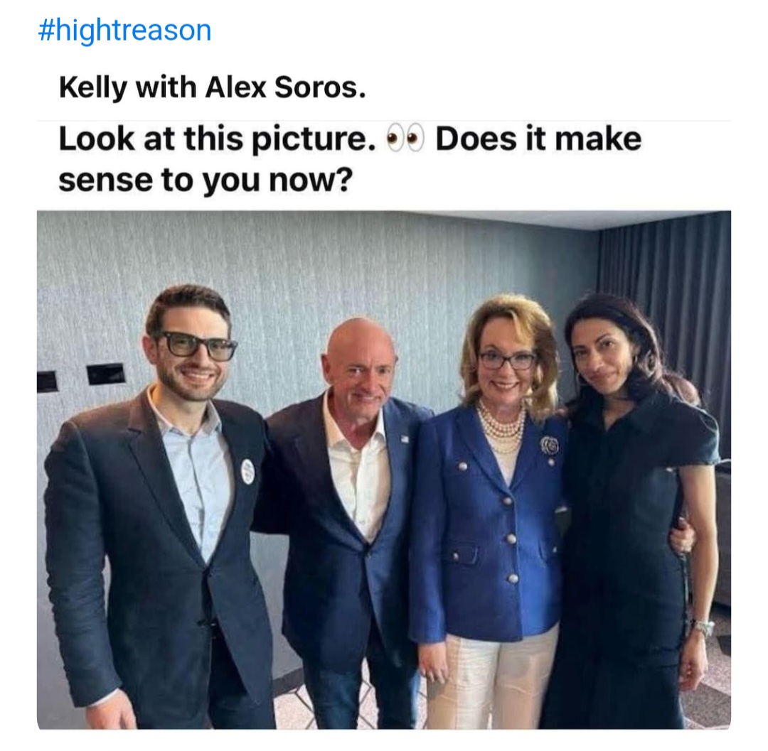This screenshot has width=768, height=751.
Task: Click the eyes emoji in the caption
Action: point(404,139)
